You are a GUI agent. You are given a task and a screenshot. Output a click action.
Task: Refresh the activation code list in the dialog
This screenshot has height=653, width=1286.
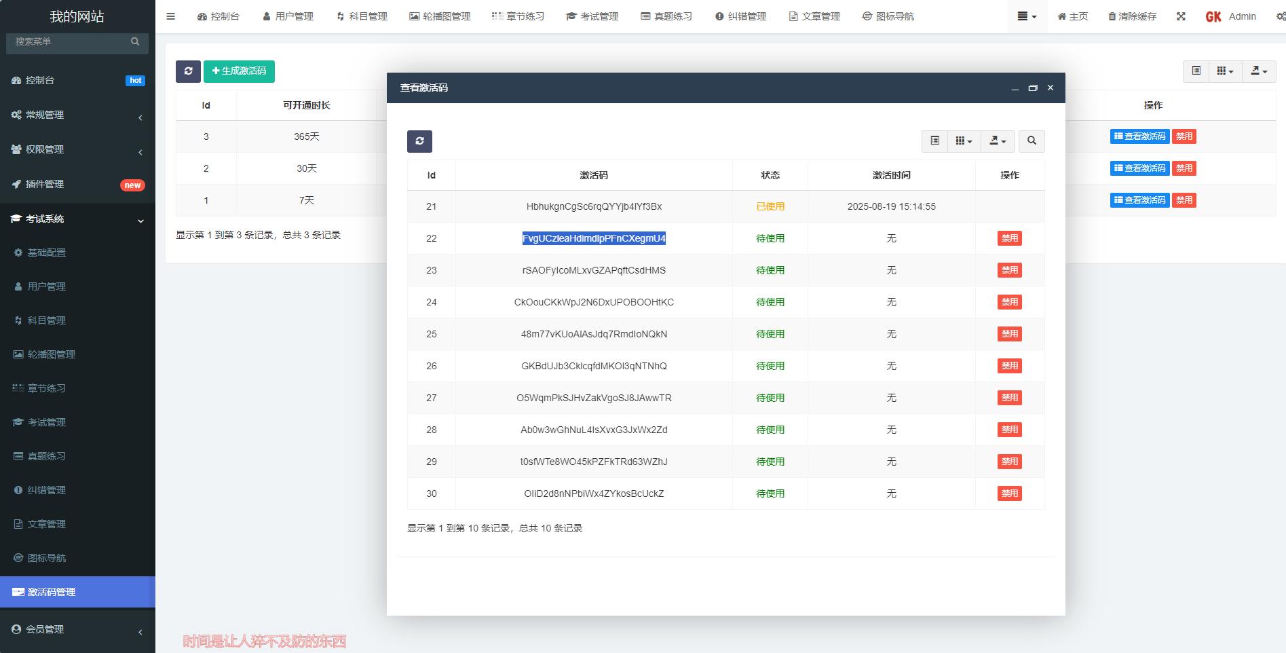[419, 141]
